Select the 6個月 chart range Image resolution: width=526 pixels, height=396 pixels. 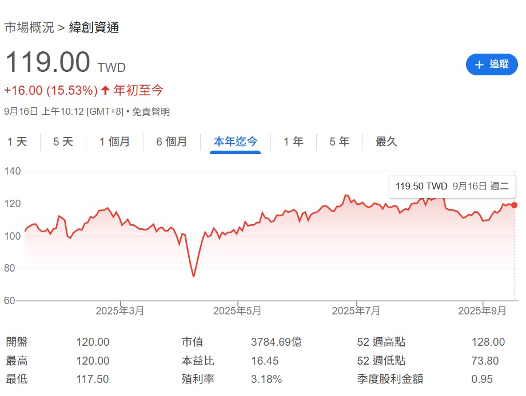click(x=171, y=142)
